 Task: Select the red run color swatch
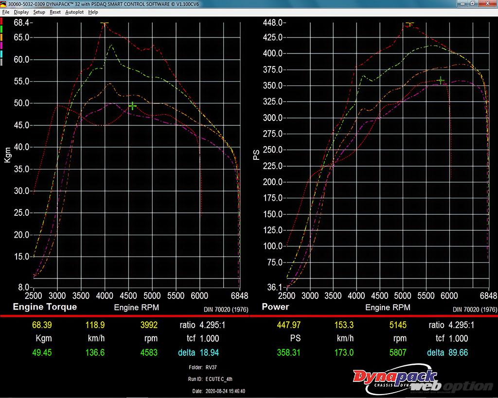coord(2,21)
